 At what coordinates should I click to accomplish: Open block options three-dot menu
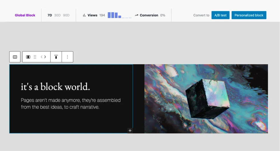pos(67,57)
